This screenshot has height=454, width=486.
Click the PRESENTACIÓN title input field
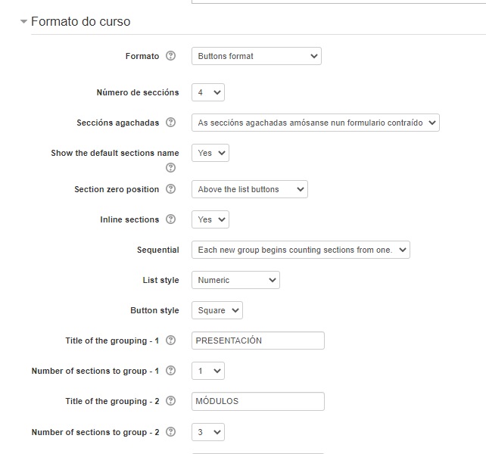coord(257,340)
